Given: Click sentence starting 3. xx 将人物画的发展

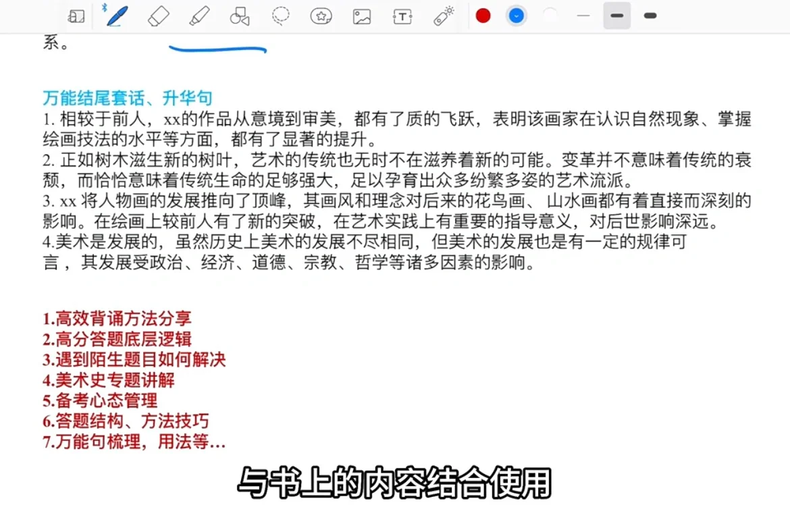Looking at the screenshot, I should (397, 211).
